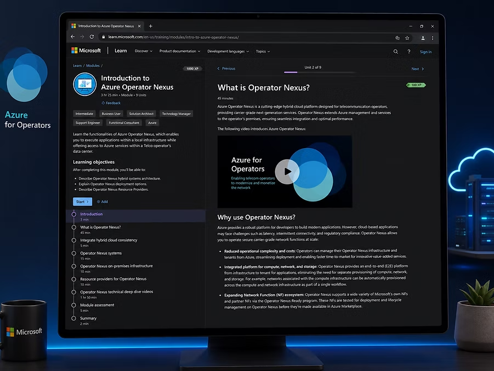This screenshot has width=494, height=371.
Task: Click the Azure for Operators video thumbnail
Action: pos(285,172)
